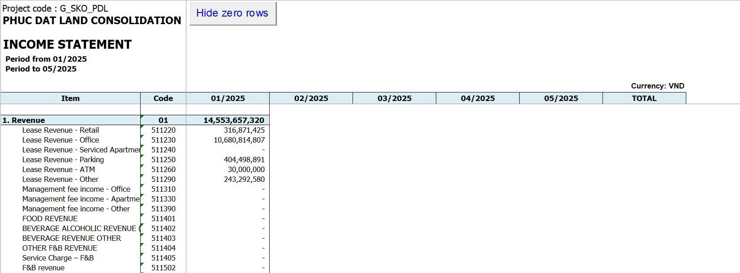The height and width of the screenshot is (273, 740).
Task: Click the FOOD REVENUE row label
Action: (x=50, y=218)
